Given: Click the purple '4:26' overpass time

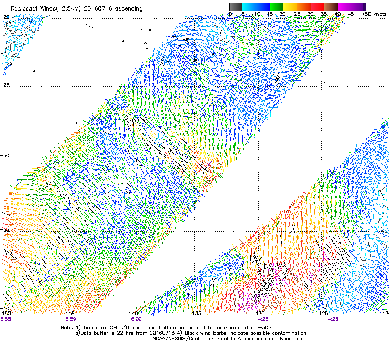Looking at the screenshot, I should pyautogui.click(x=333, y=319).
